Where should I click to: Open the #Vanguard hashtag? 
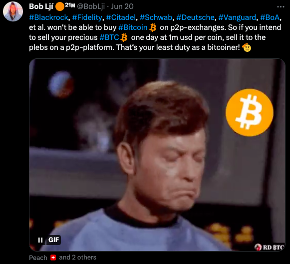[237, 17]
